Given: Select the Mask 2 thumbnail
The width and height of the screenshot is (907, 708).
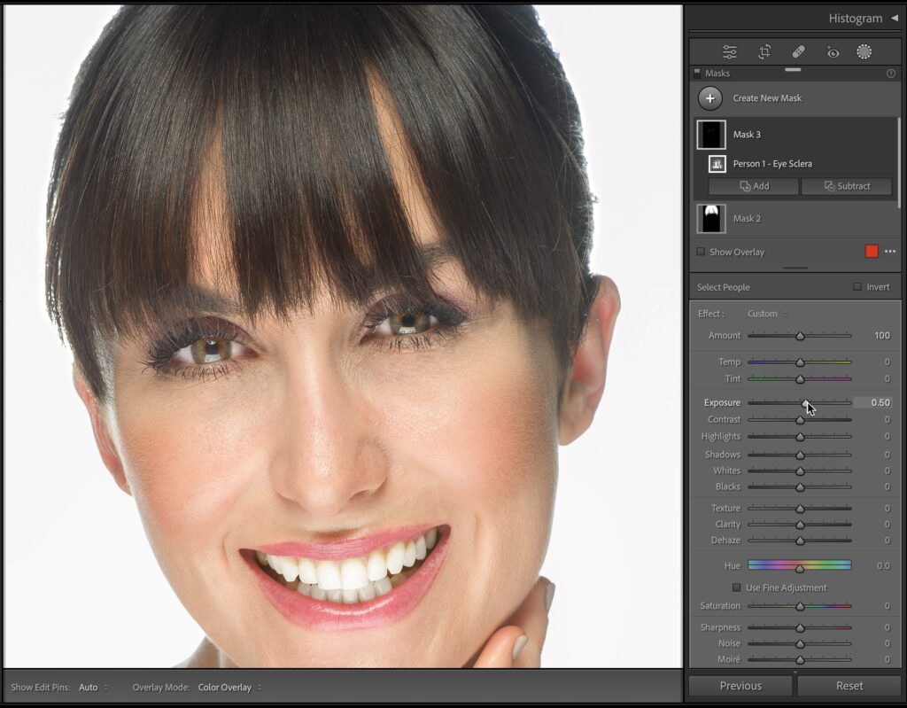Looking at the screenshot, I should [711, 219].
